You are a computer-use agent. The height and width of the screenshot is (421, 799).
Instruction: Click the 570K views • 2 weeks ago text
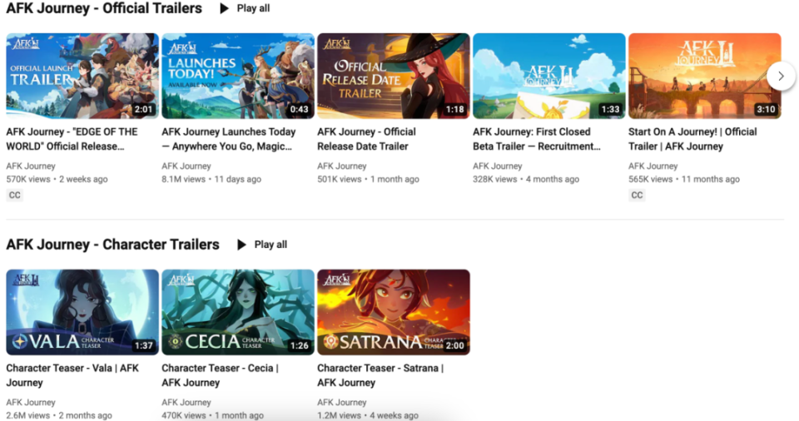[57, 180]
